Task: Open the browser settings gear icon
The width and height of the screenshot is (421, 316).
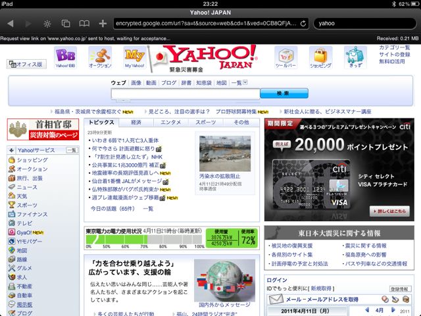Action: tap(47, 24)
